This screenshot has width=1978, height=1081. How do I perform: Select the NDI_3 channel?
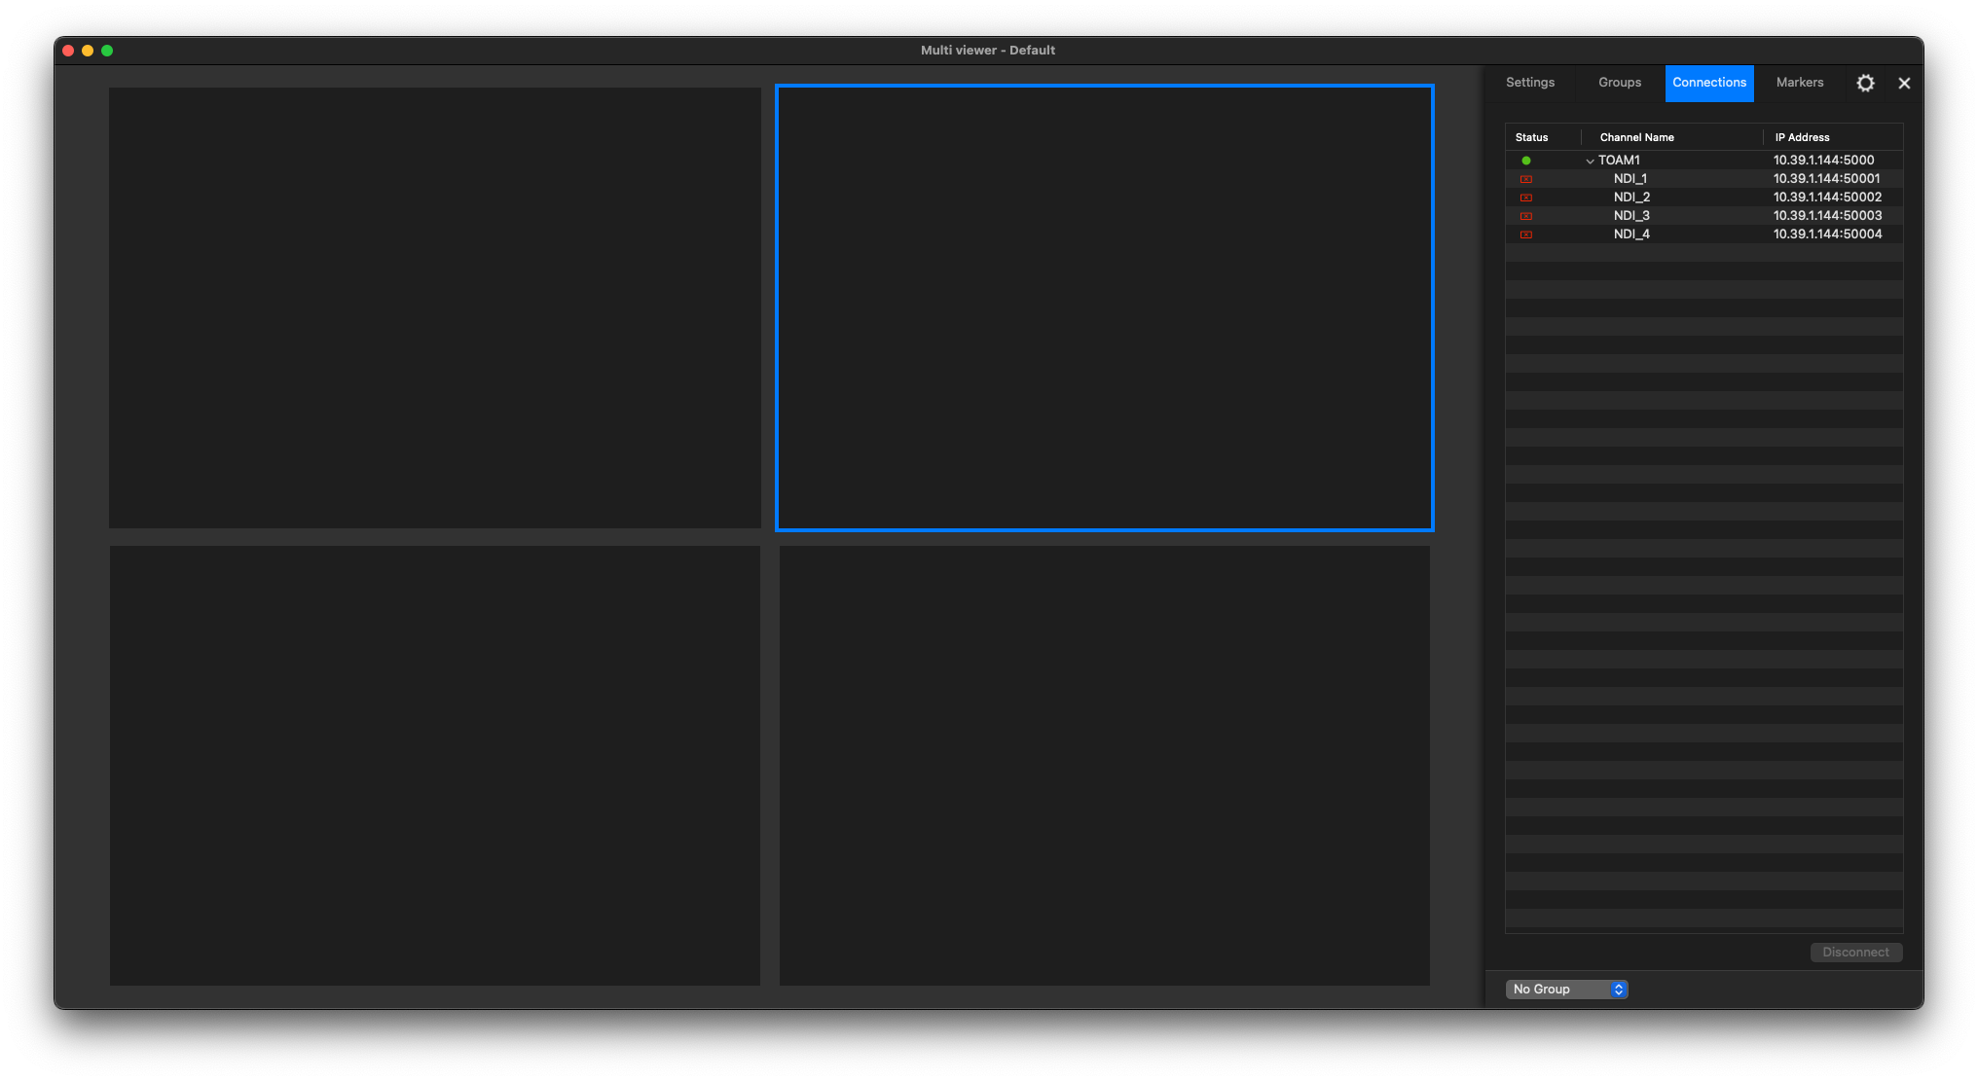click(1703, 216)
